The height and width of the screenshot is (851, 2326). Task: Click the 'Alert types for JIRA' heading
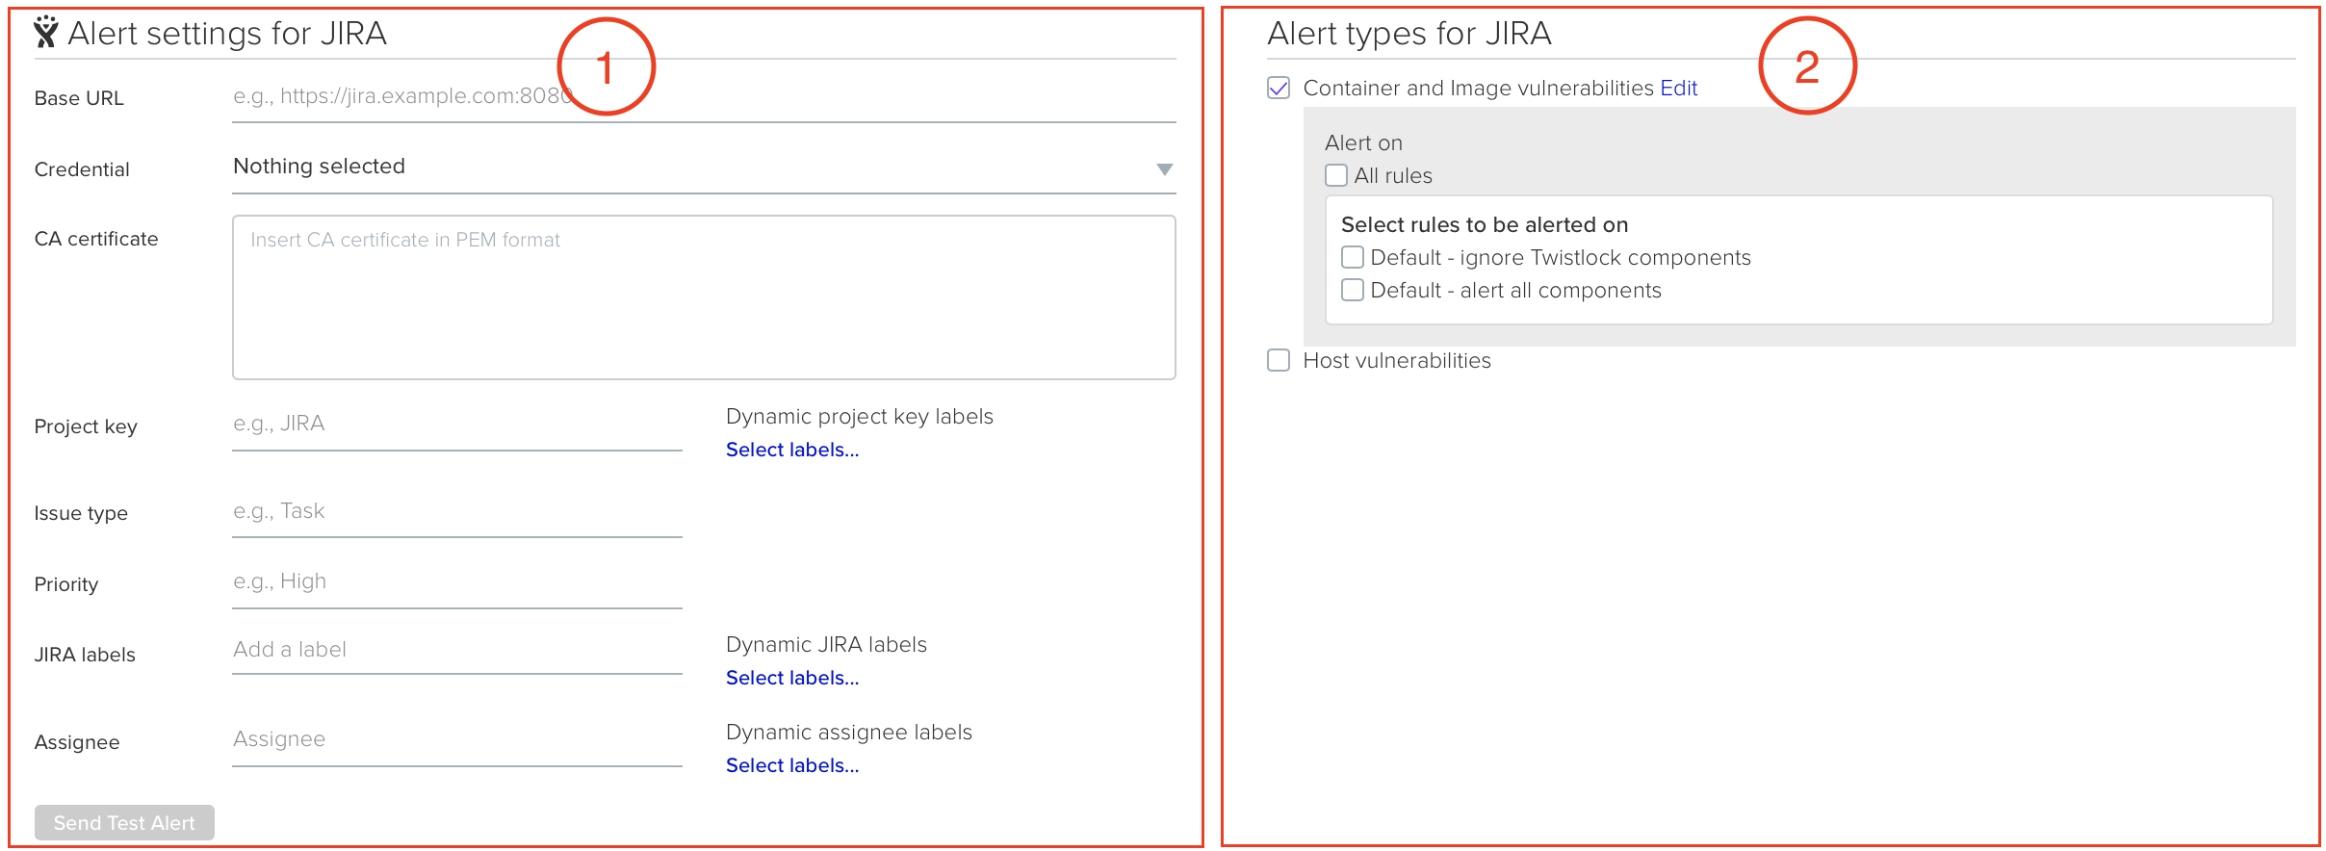1409,34
